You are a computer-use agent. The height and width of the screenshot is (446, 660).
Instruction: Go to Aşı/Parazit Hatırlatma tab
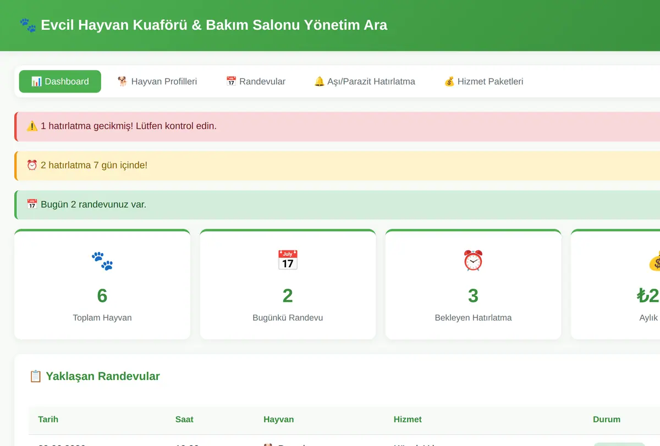click(365, 81)
